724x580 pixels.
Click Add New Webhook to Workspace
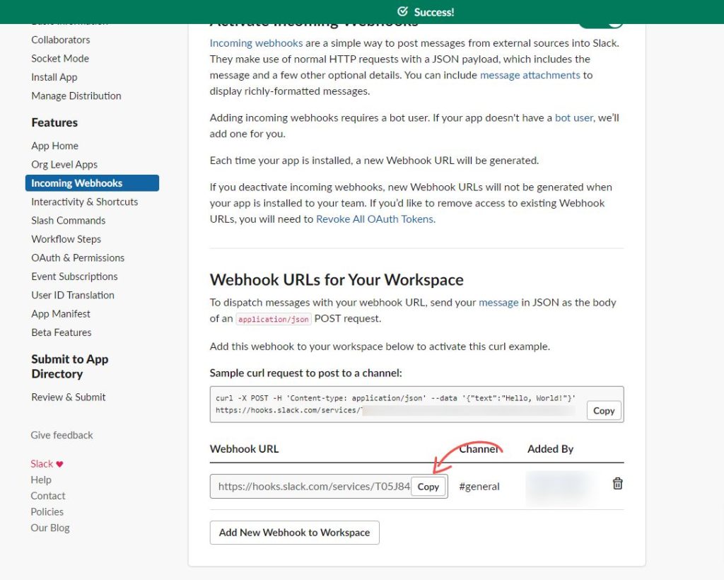pyautogui.click(x=294, y=533)
